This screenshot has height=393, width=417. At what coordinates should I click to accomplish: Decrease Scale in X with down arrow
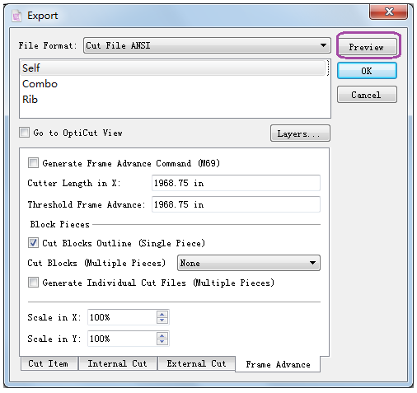[162, 320]
